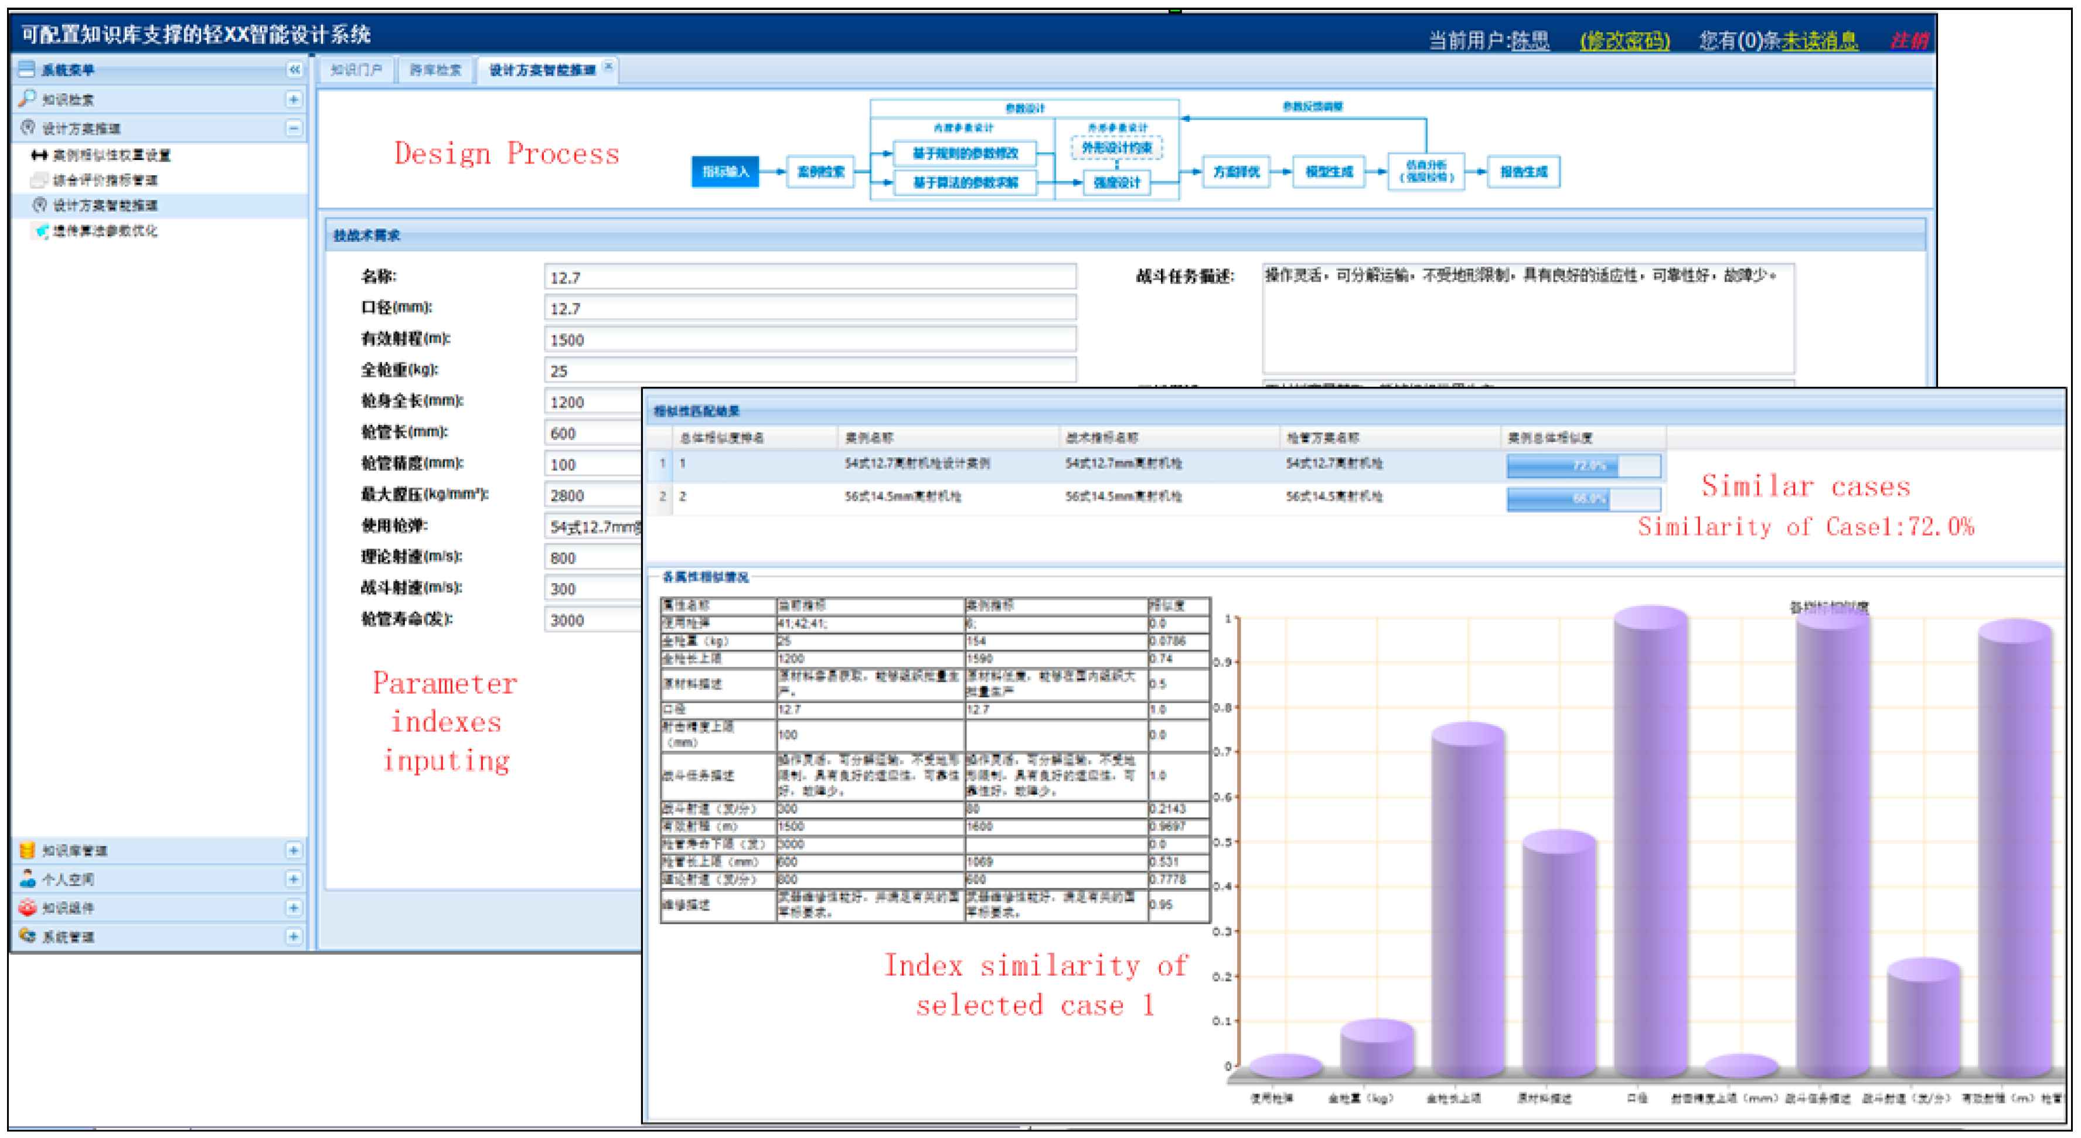Switch to the 跨库检索 tab
This screenshot has height=1138, width=2081.
[435, 70]
